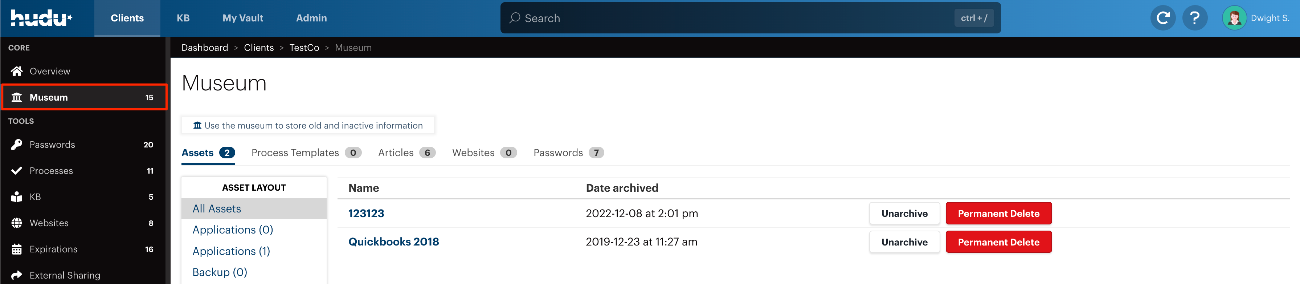Click the External Sharing arrow icon
The width and height of the screenshot is (1300, 284).
click(x=17, y=275)
